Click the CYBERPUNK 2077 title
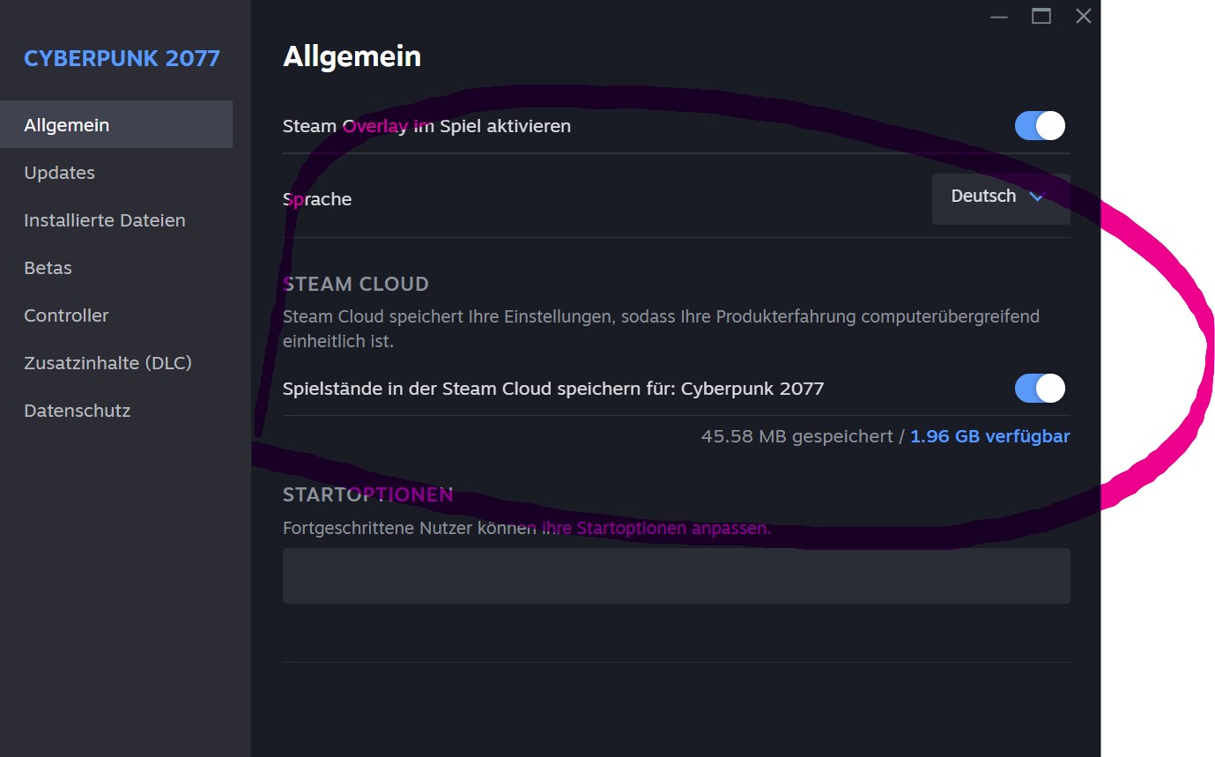 122,59
